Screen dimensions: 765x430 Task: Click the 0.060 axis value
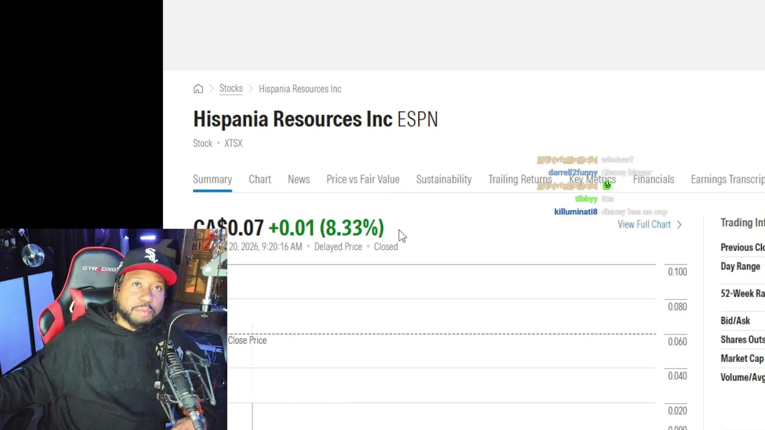677,342
